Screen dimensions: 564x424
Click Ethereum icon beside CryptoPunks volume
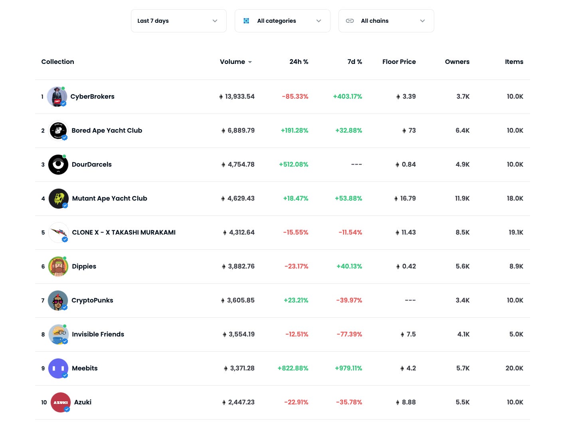223,301
